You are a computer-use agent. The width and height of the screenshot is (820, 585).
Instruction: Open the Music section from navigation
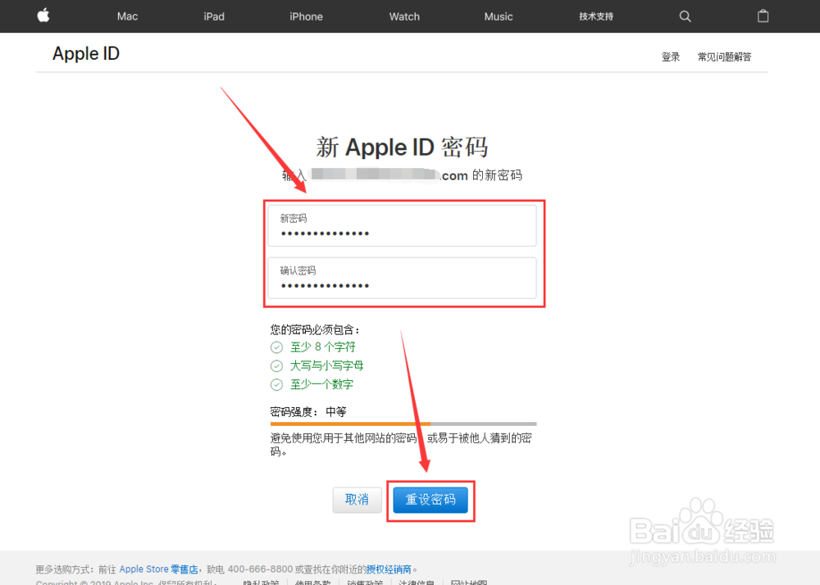click(498, 16)
